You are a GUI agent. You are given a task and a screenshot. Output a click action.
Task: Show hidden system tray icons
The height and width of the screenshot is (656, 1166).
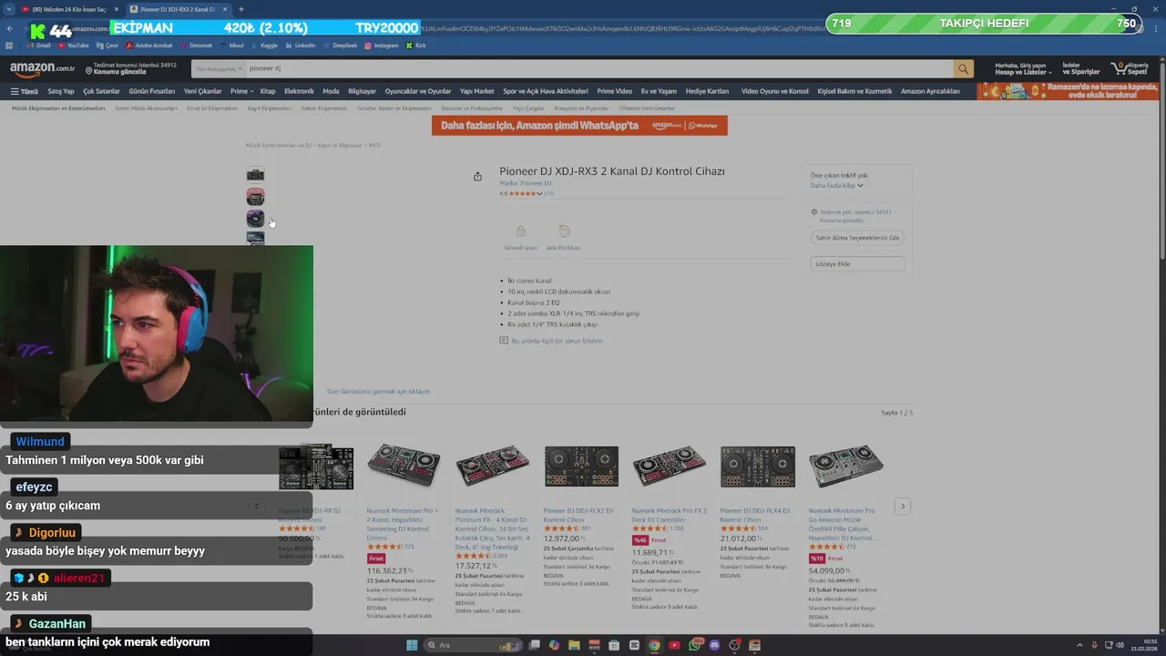(x=1081, y=645)
